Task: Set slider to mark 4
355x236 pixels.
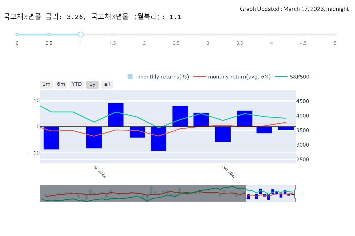Action: tap(271, 34)
